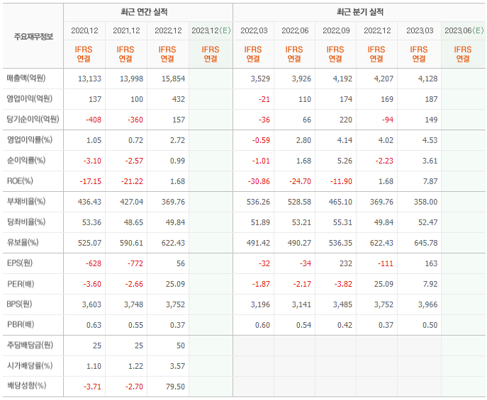Select the 유보율(%) row label

(x=23, y=243)
